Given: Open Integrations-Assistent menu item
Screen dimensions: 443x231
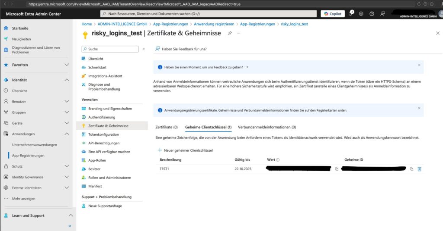Looking at the screenshot, I should coord(105,76).
